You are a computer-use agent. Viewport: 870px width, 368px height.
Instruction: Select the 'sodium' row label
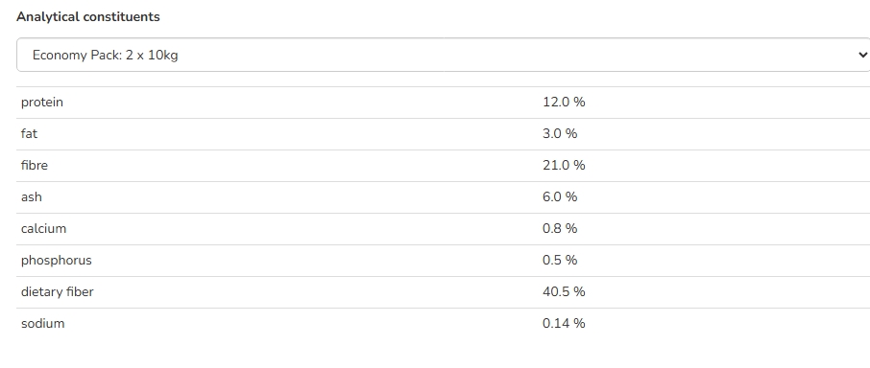pyautogui.click(x=42, y=323)
